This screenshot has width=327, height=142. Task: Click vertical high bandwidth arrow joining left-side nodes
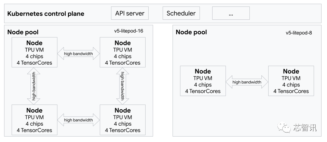(33, 86)
